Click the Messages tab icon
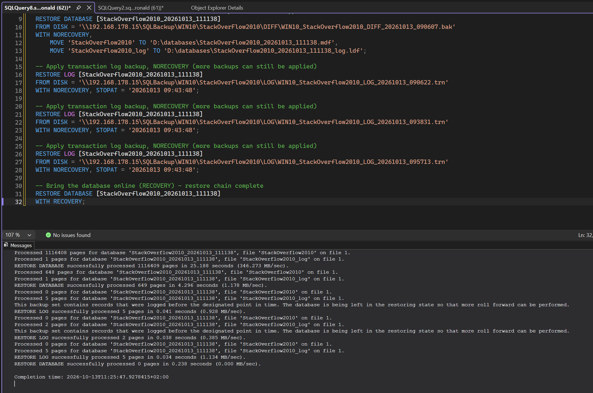This screenshot has height=393, width=593. (x=6, y=245)
